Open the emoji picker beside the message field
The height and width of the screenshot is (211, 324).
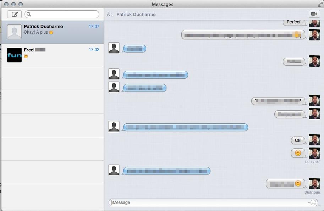(x=313, y=202)
